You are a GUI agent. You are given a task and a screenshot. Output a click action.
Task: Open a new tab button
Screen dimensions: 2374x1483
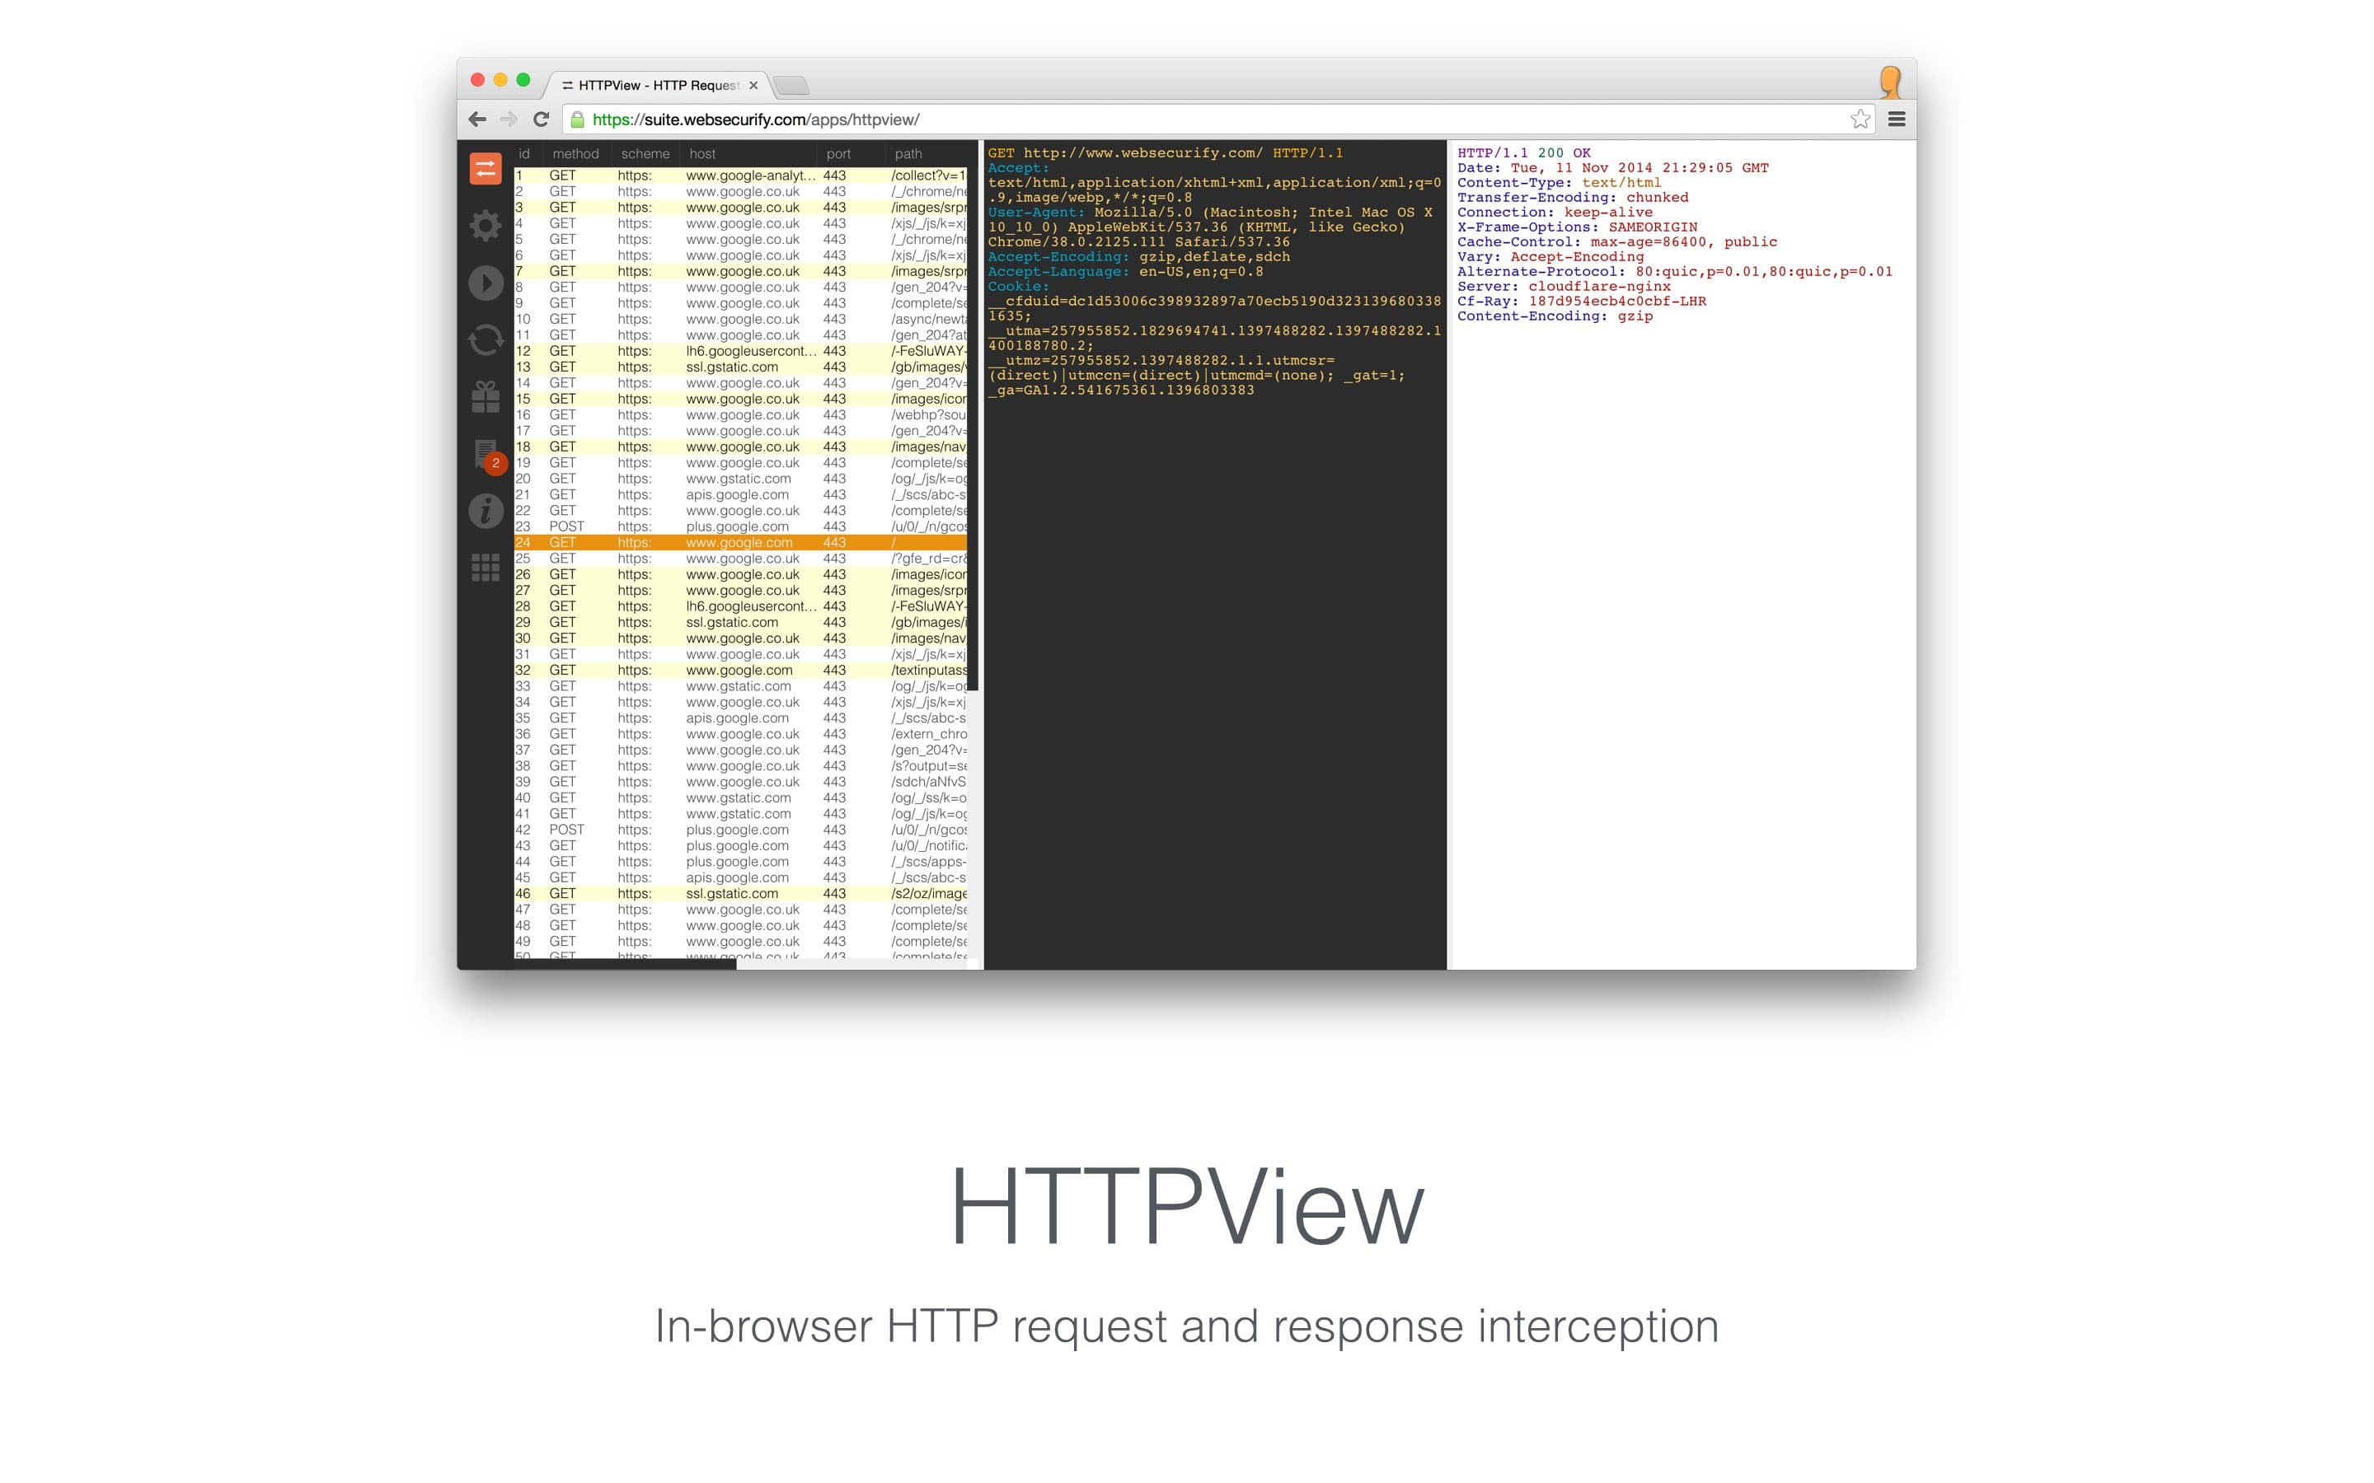[x=791, y=87]
